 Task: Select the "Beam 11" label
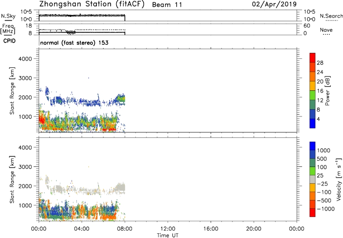(x=167, y=5)
